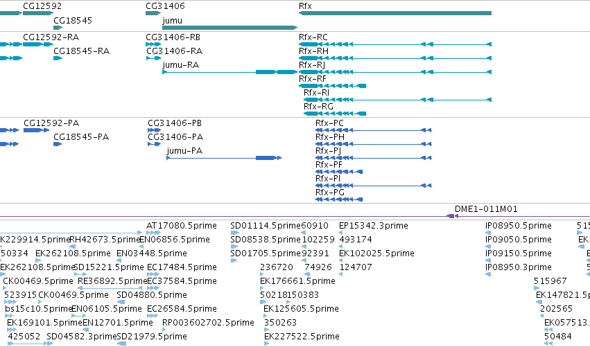The height and width of the screenshot is (347, 590).
Task: Click the CG18545 gene label
Action: (x=73, y=20)
